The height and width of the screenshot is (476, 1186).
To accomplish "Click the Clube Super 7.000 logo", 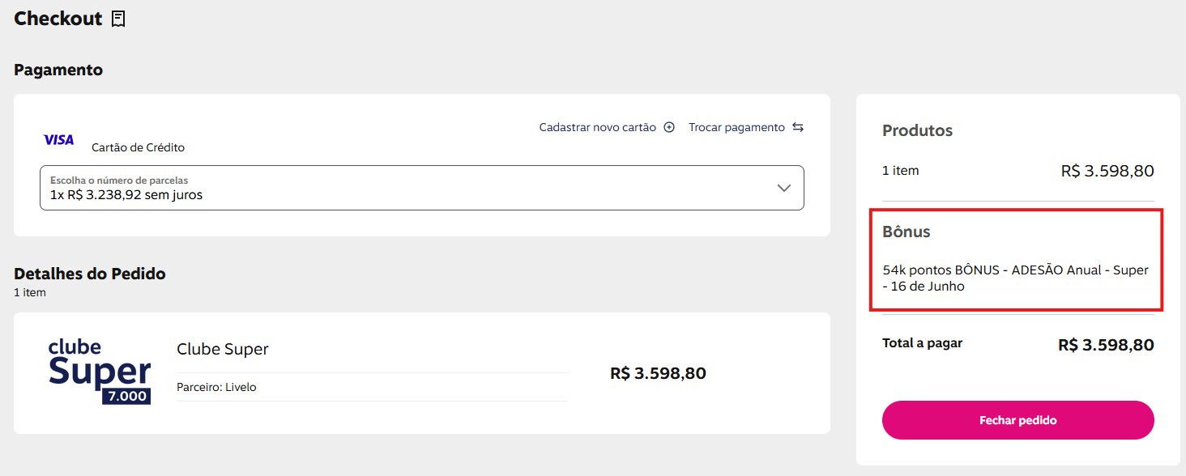I will (100, 372).
